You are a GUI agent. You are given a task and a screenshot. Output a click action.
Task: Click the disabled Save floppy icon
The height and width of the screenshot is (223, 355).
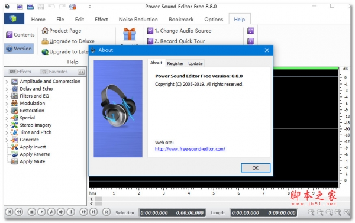[41, 7]
